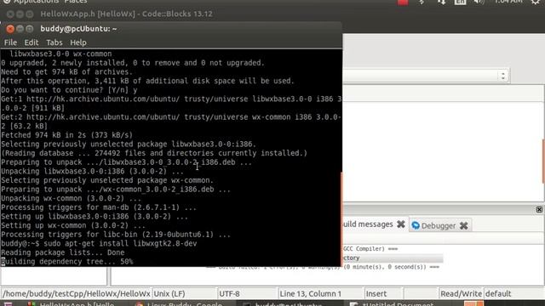Viewport: 545px width, 306px height.
Task: Open the Bluetooth indicator
Action: [x=422, y=2]
